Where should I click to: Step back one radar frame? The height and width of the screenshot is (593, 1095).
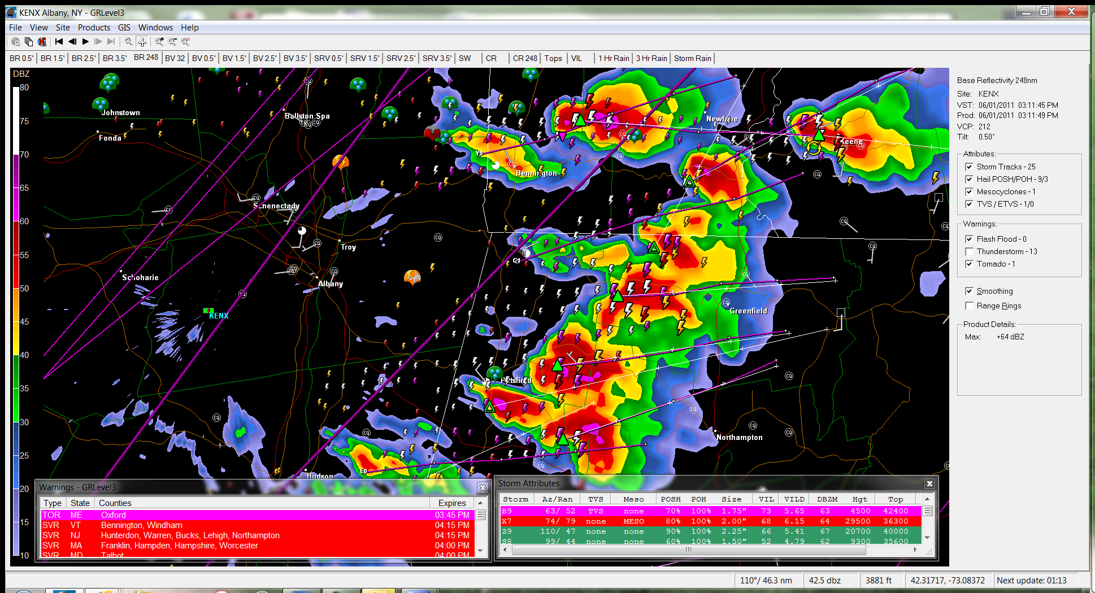tap(72, 42)
